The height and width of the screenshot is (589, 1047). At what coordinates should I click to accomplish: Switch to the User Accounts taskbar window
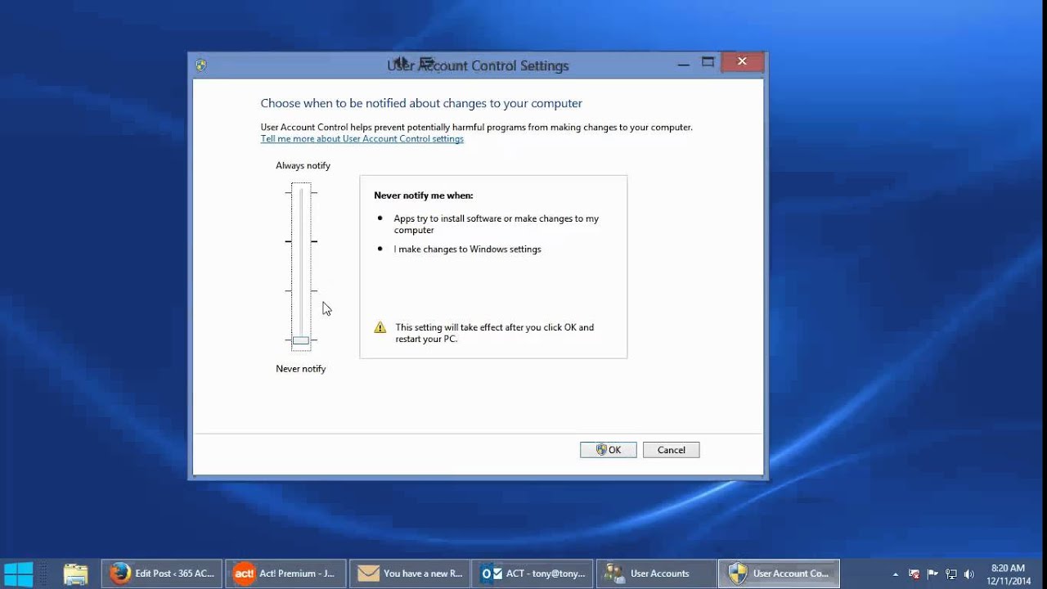coord(657,573)
